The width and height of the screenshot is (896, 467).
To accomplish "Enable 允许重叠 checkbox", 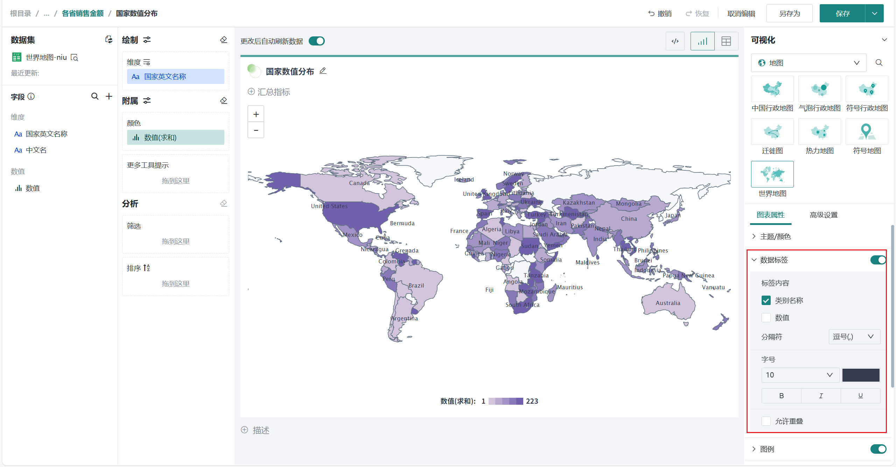I will coord(766,421).
